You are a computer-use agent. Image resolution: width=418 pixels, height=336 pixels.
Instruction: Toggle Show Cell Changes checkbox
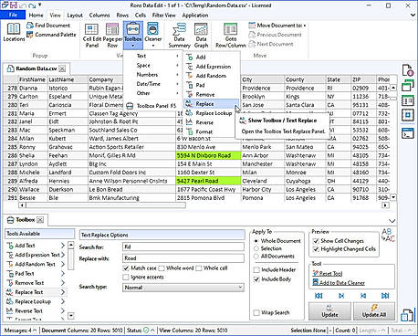(x=316, y=241)
